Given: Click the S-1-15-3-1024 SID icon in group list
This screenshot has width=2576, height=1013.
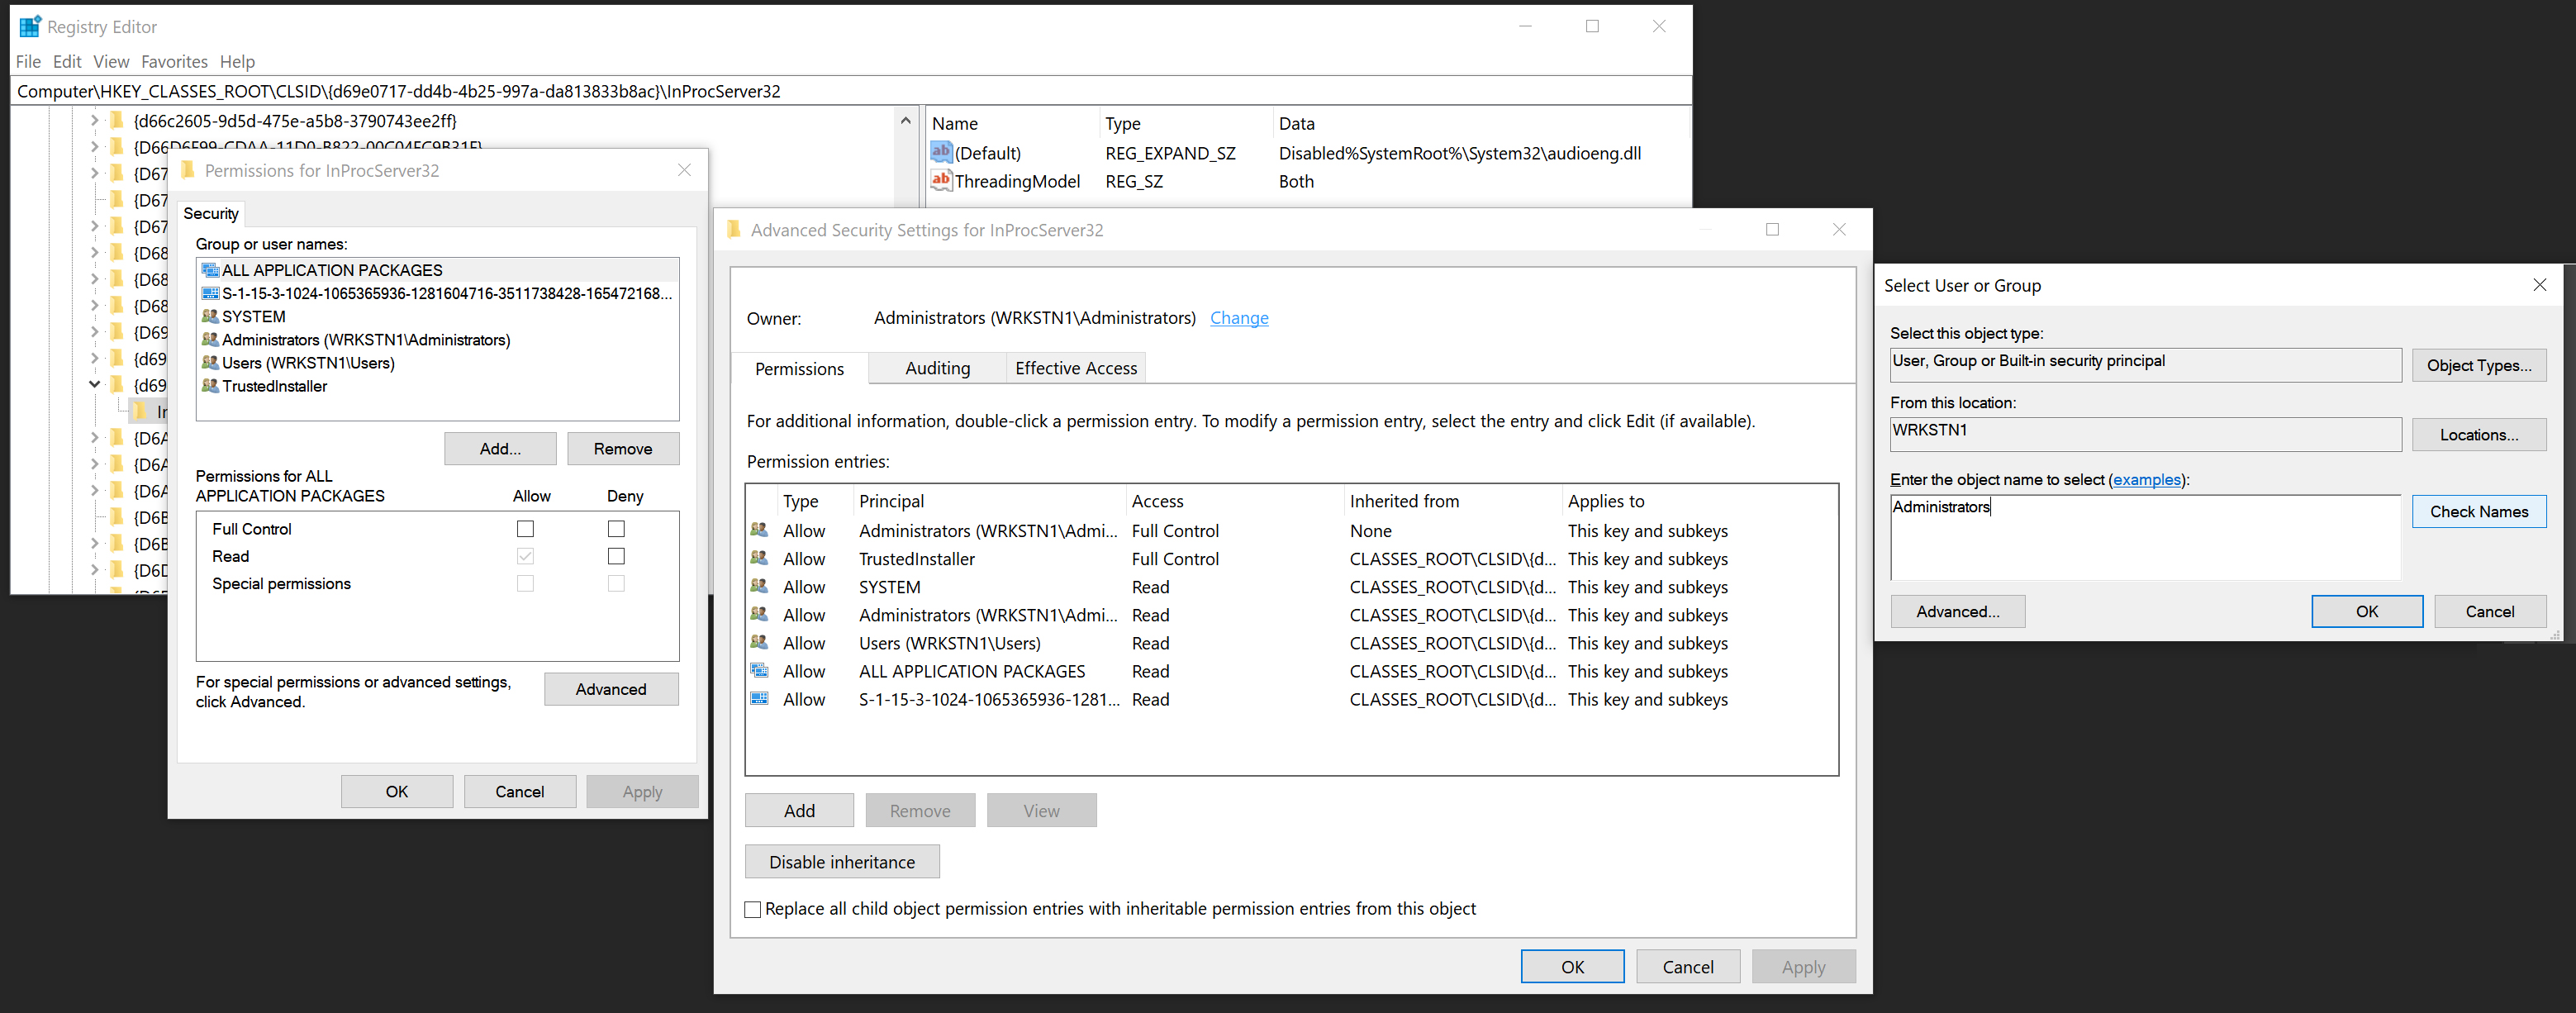Looking at the screenshot, I should click(210, 293).
